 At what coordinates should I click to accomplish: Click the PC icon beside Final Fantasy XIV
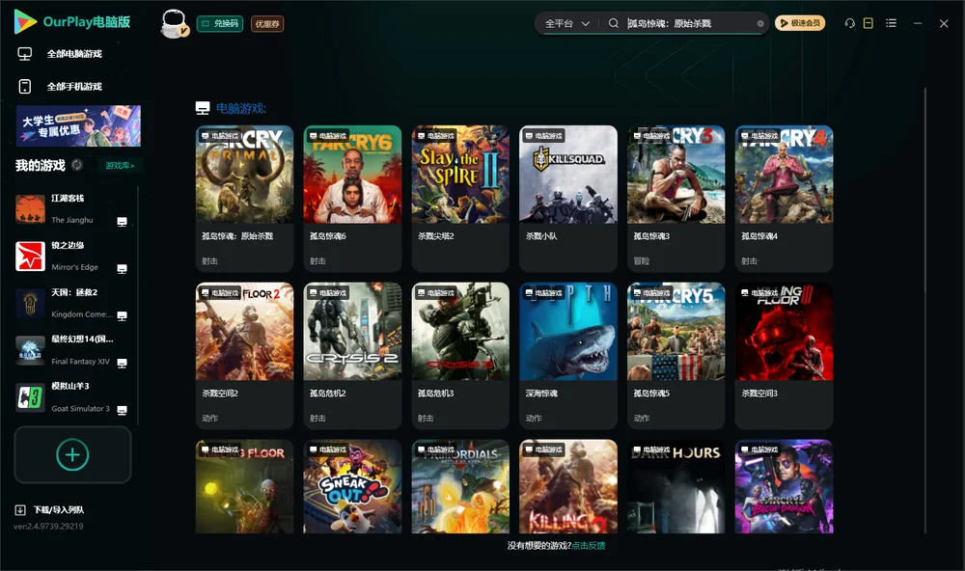tap(122, 363)
